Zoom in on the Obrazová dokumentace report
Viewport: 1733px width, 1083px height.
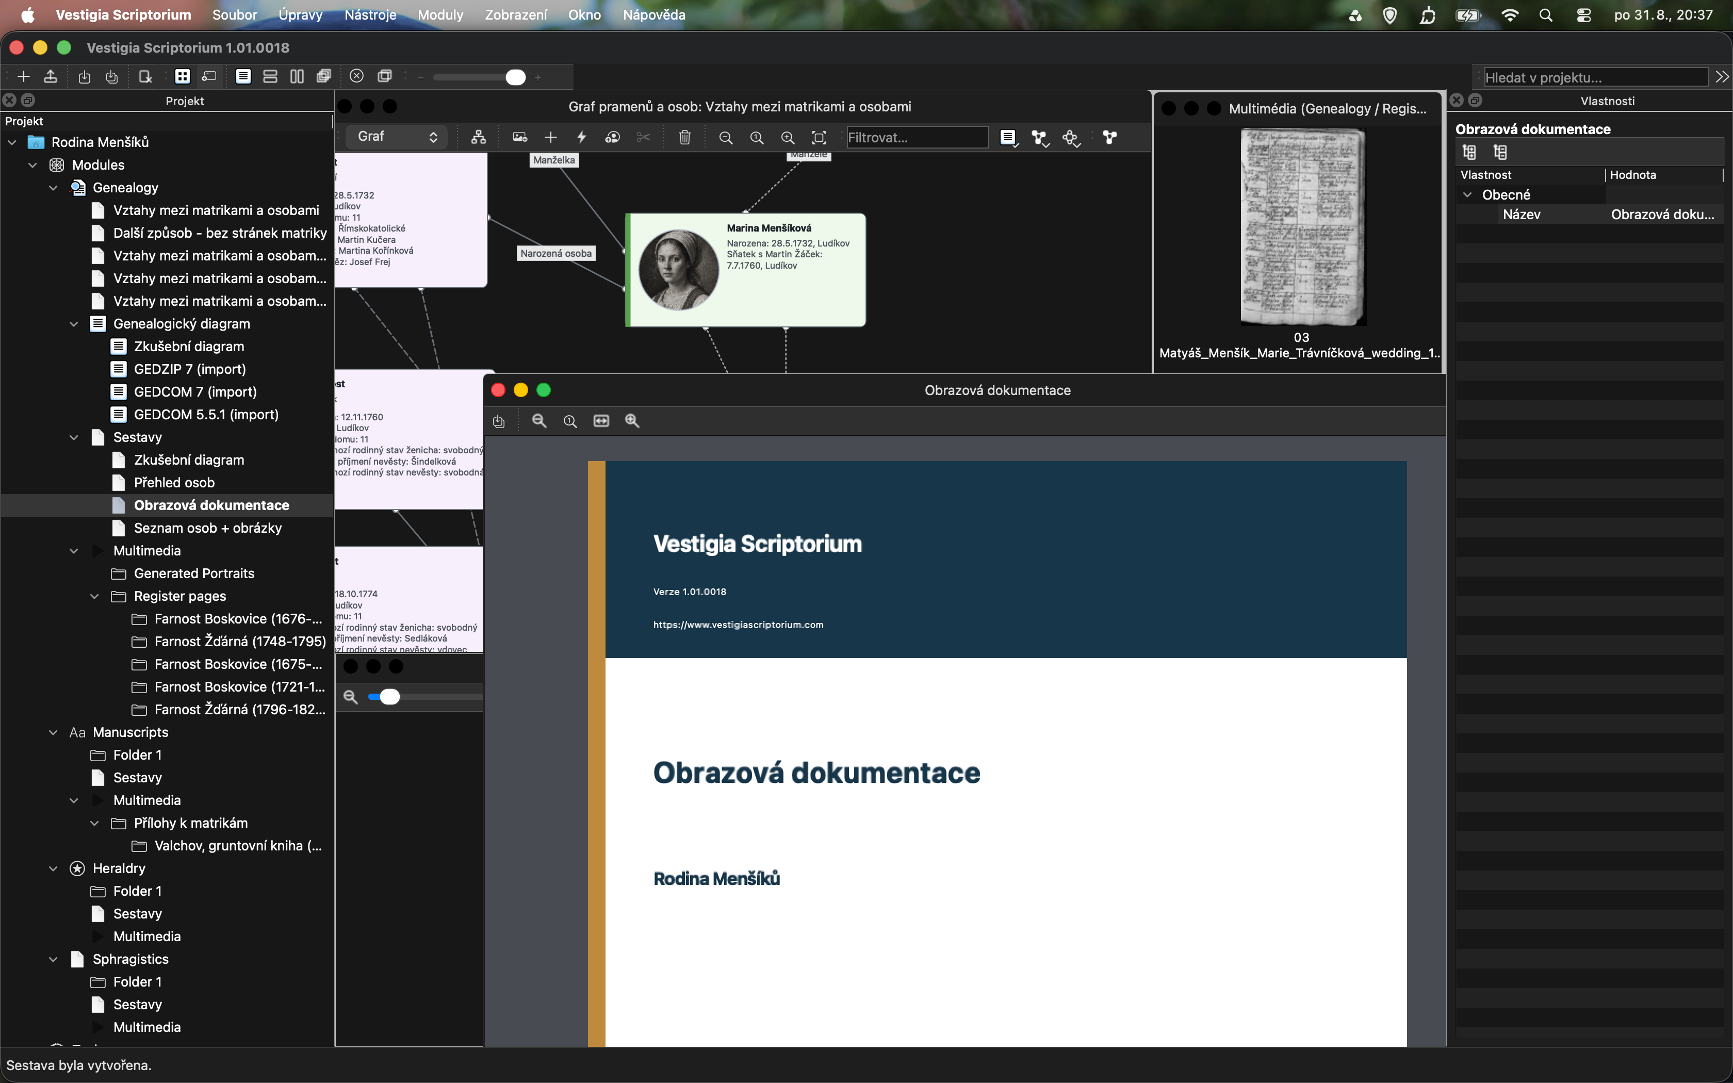(632, 421)
